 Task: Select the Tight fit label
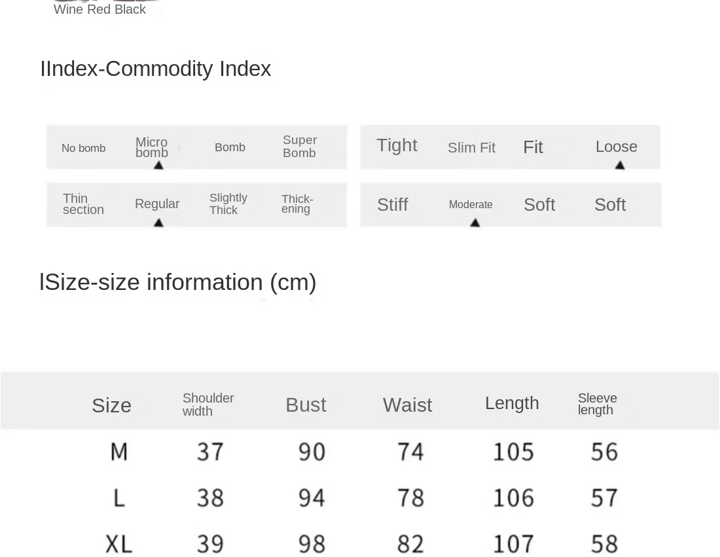397,145
